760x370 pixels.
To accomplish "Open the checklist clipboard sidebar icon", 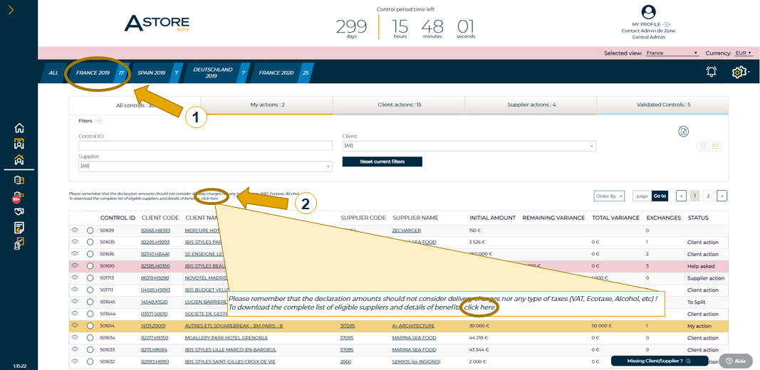I will tap(19, 180).
